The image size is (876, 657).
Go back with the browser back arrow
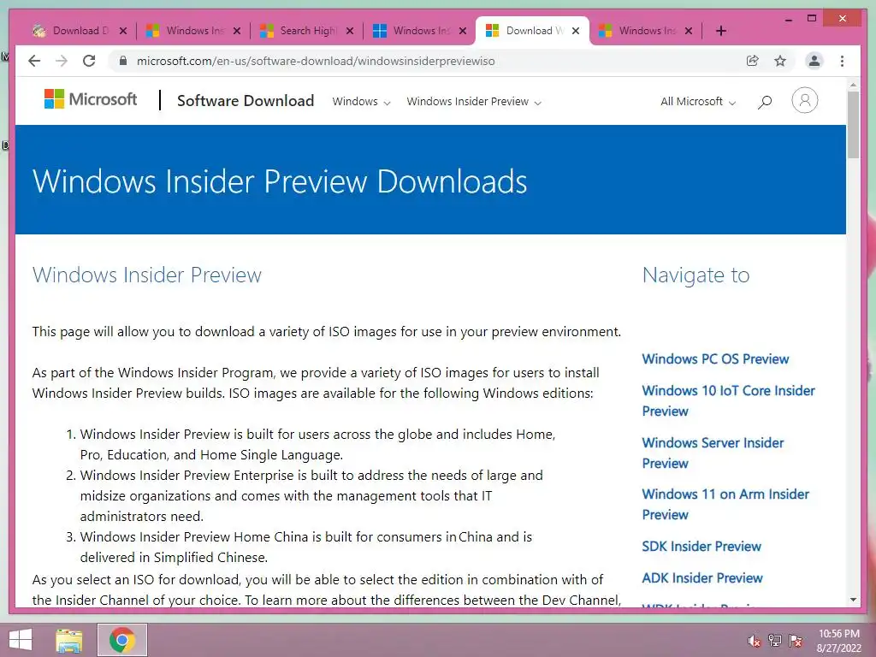click(x=34, y=61)
